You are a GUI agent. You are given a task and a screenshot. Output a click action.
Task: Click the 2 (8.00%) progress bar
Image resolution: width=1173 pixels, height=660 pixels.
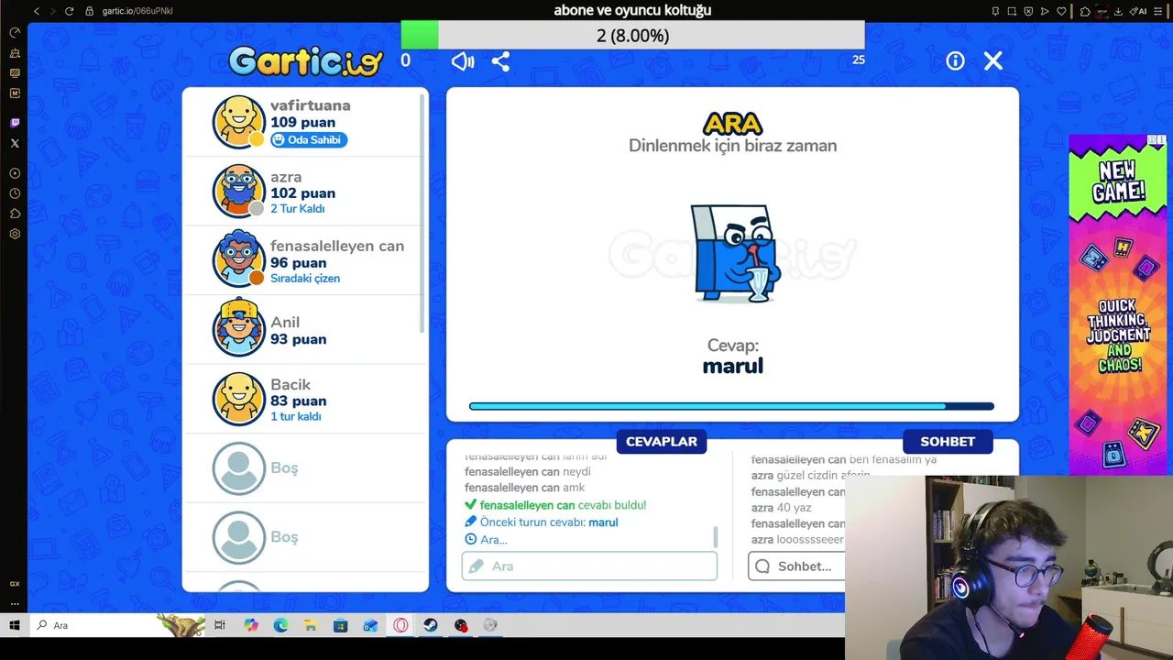coord(632,36)
